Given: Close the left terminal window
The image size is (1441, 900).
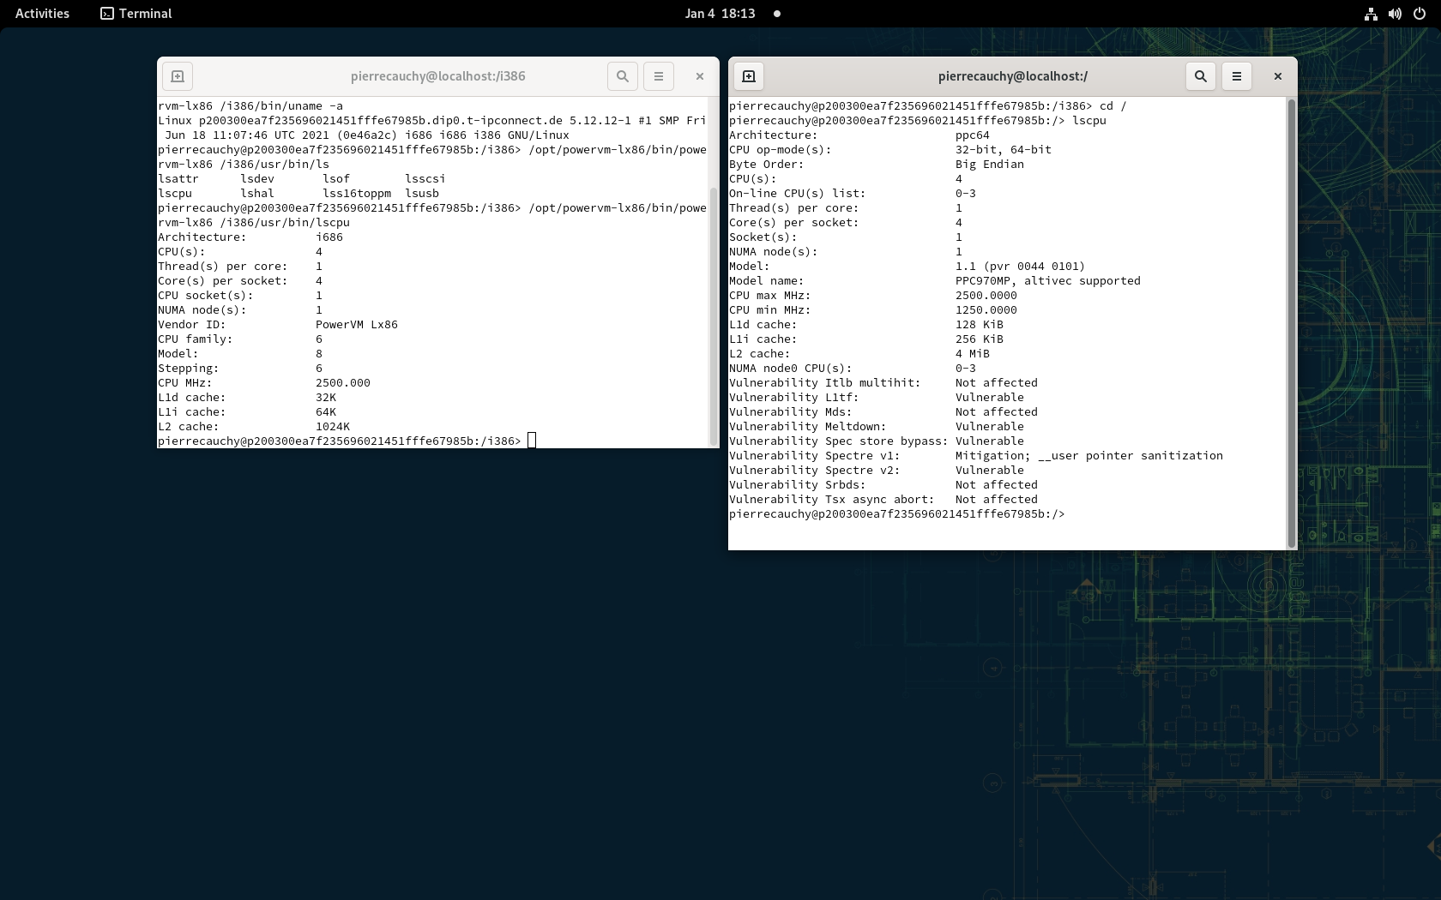Looking at the screenshot, I should coord(700,76).
